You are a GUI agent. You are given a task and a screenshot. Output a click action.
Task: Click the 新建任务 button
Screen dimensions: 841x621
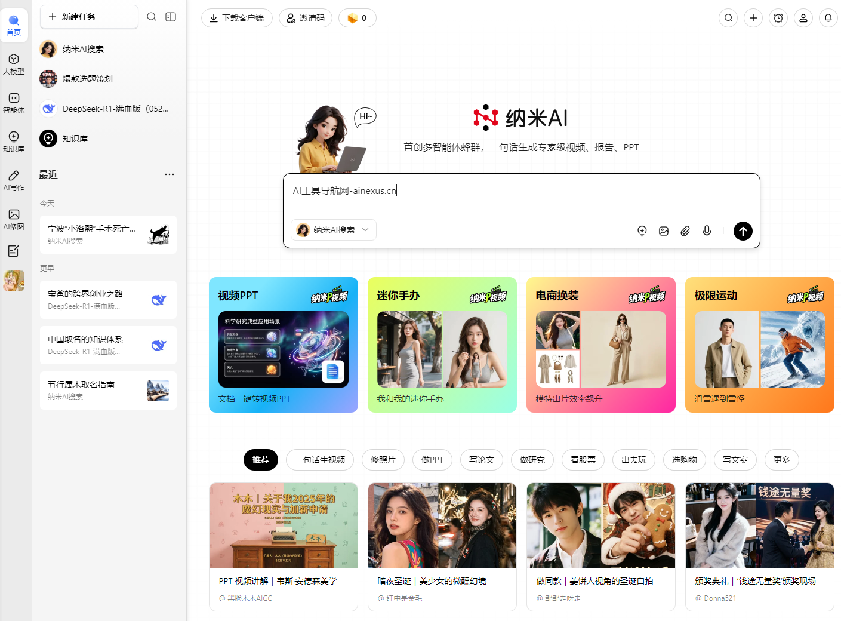(89, 17)
